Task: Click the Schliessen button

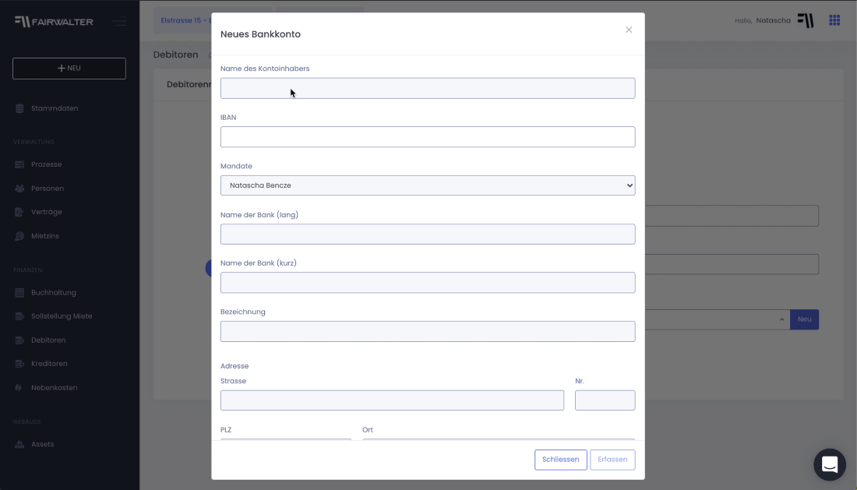Action: [560, 460]
